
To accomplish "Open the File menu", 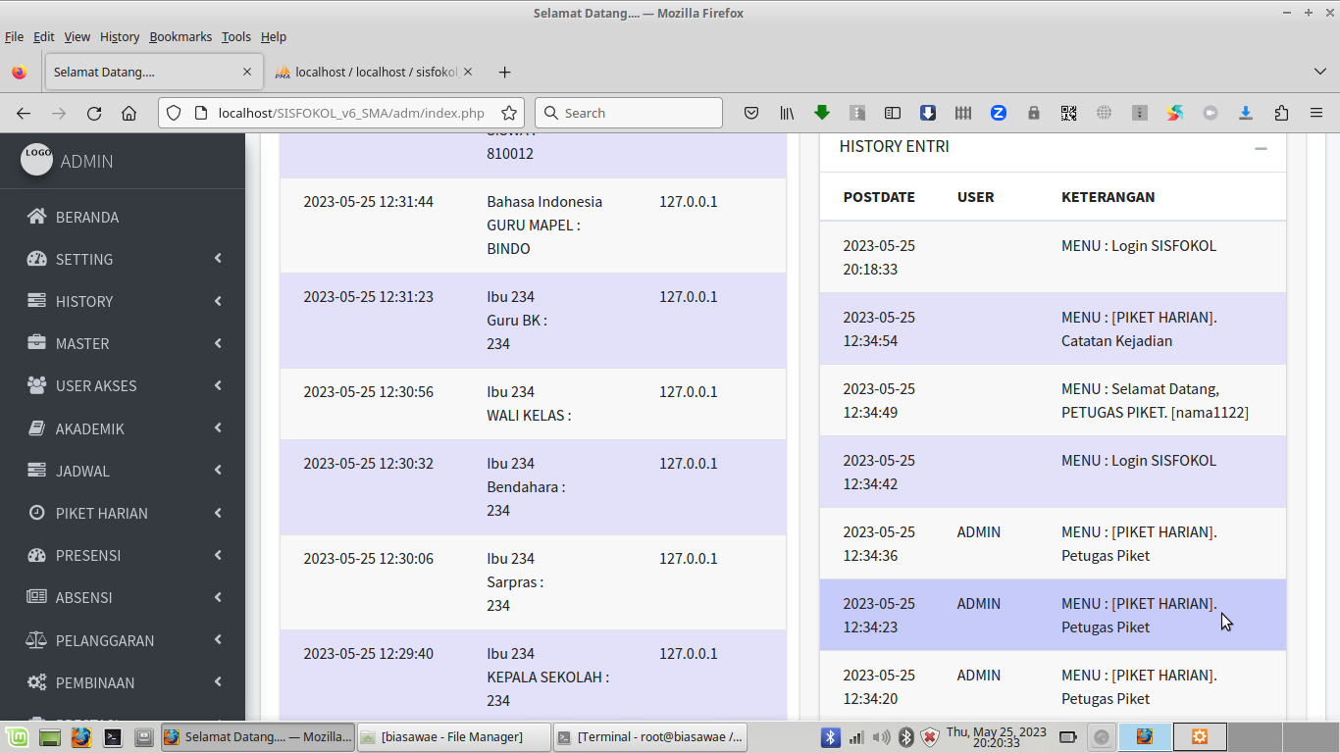I will point(14,36).
